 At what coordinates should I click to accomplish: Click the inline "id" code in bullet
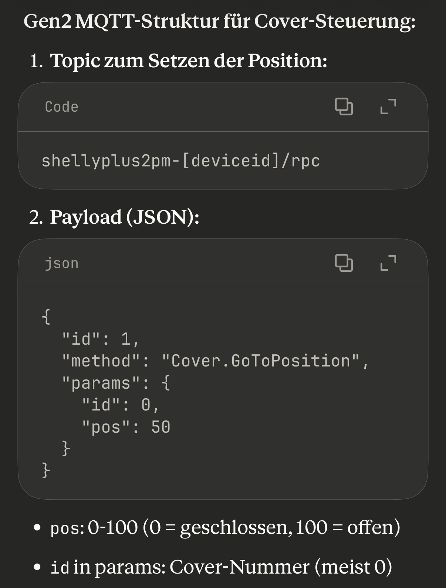pyautogui.click(x=60, y=568)
